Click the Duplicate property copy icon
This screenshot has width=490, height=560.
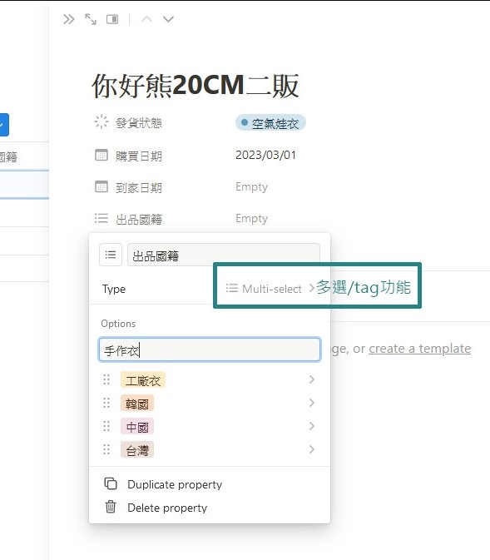[111, 483]
